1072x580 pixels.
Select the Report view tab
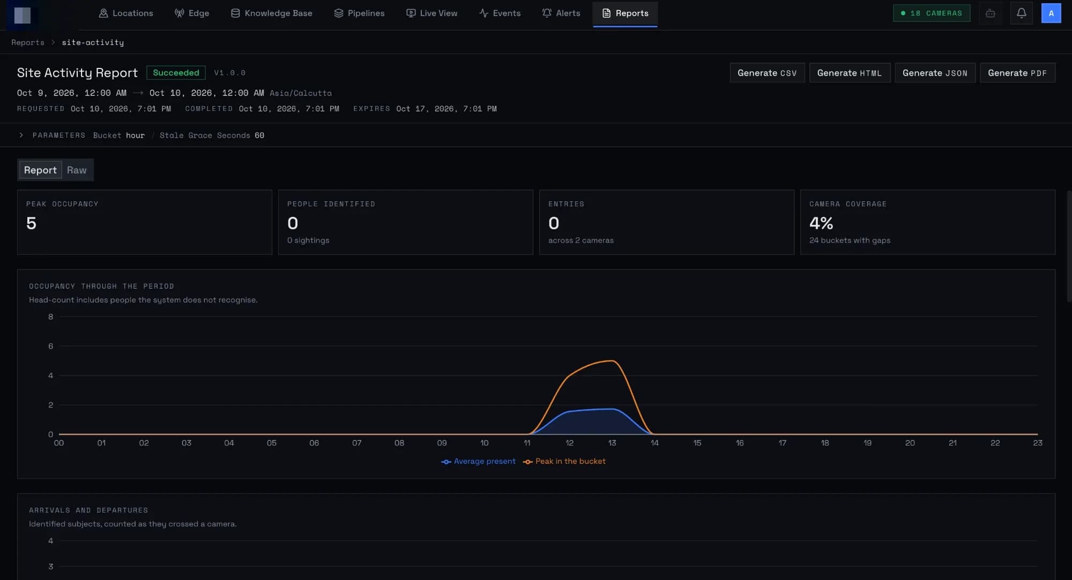tap(40, 170)
